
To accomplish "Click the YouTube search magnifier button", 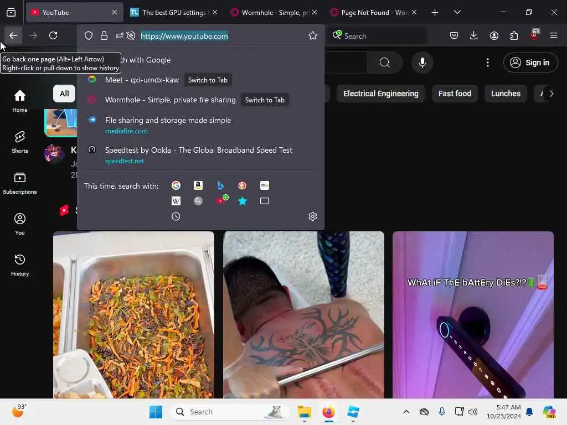I will (385, 63).
